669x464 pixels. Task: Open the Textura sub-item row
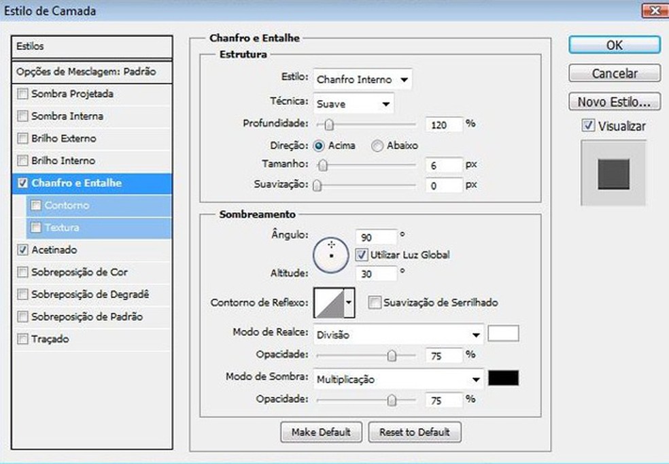click(x=99, y=227)
